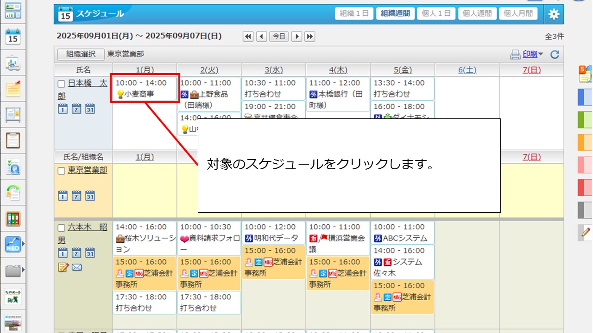Expand the NEO sidebar submenu arrow
593x333 pixels.
click(23, 244)
